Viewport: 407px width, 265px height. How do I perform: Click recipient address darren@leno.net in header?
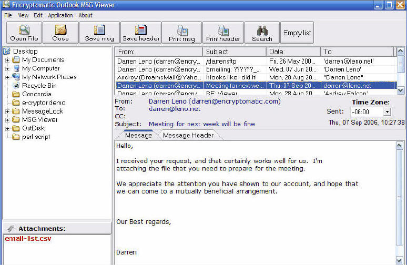175,109
